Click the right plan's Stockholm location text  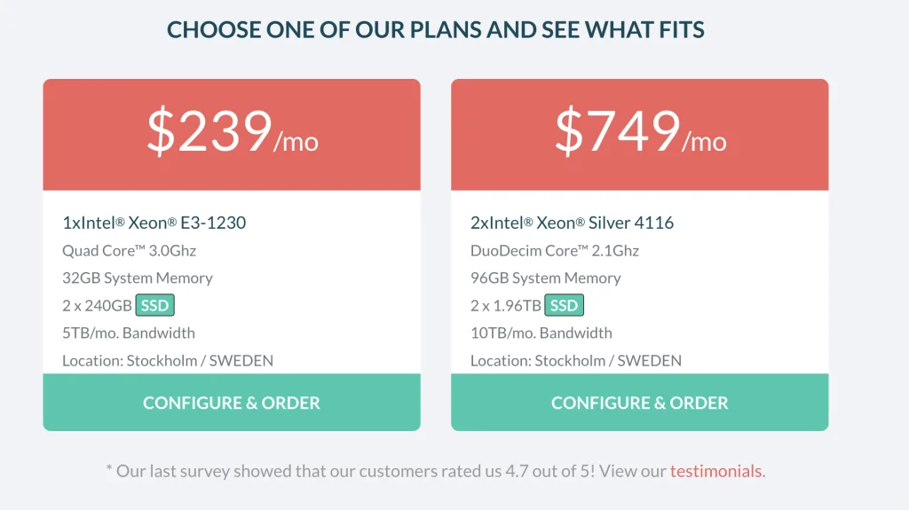(x=575, y=360)
